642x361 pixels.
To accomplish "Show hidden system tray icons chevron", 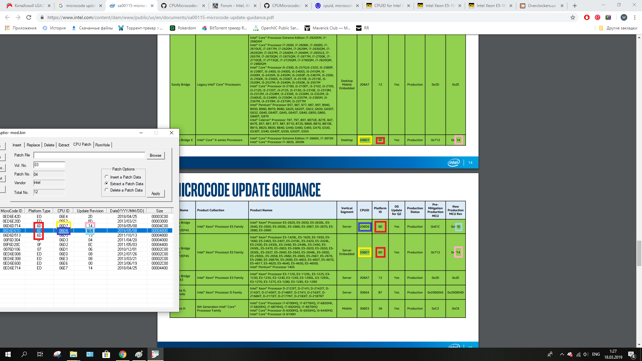I will point(562,354).
